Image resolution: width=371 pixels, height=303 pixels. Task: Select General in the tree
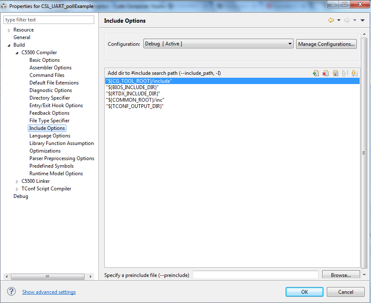(x=22, y=37)
